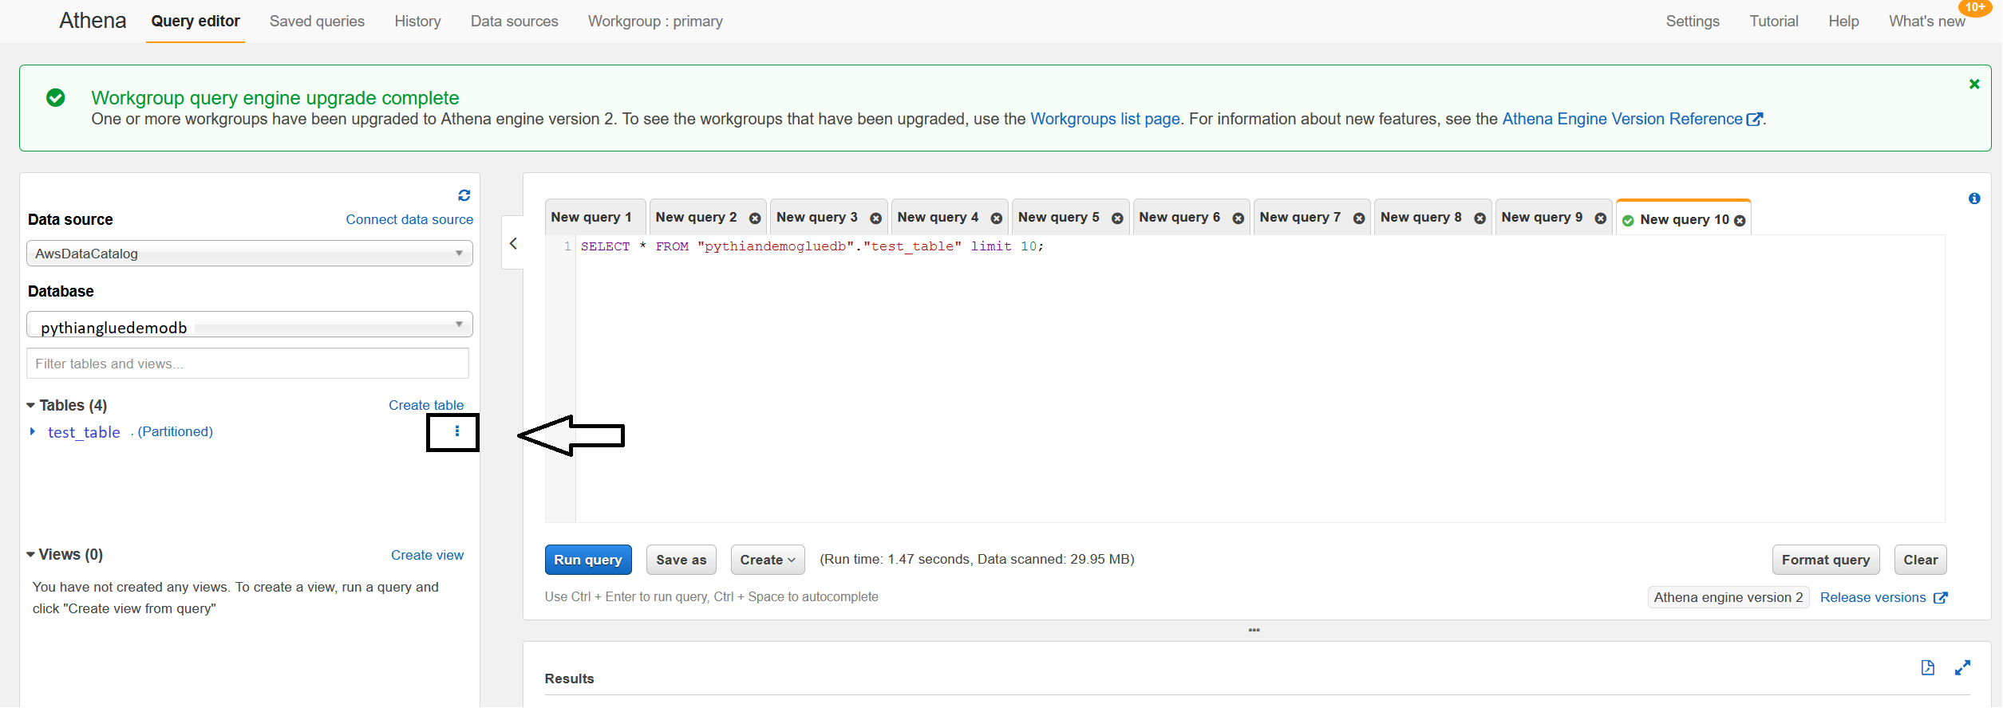This screenshot has height=708, width=2003.
Task: Collapse the Tables section
Action: 31,406
